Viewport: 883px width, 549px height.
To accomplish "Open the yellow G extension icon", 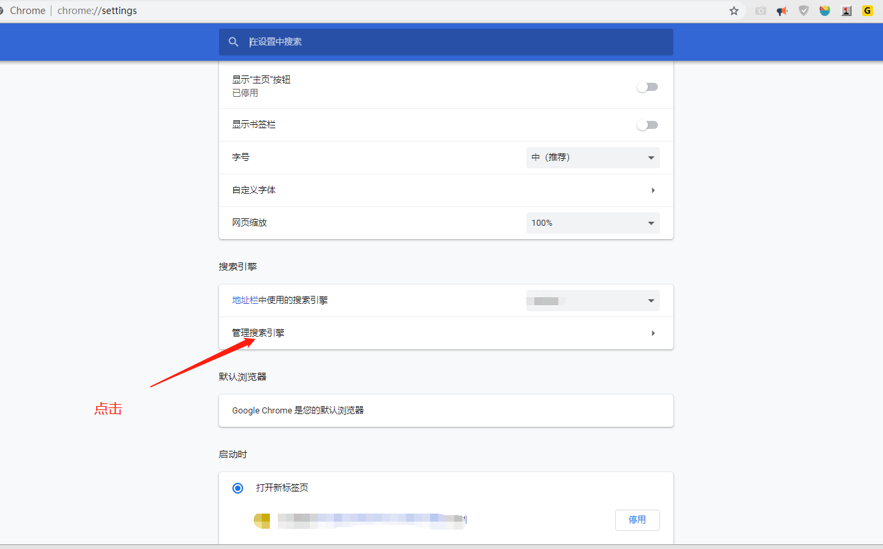I will click(868, 11).
